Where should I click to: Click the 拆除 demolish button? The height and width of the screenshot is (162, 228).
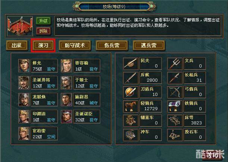click(x=43, y=31)
